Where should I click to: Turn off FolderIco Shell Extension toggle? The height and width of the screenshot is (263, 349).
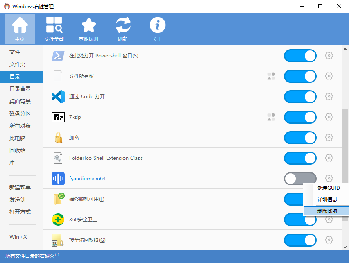click(300, 158)
